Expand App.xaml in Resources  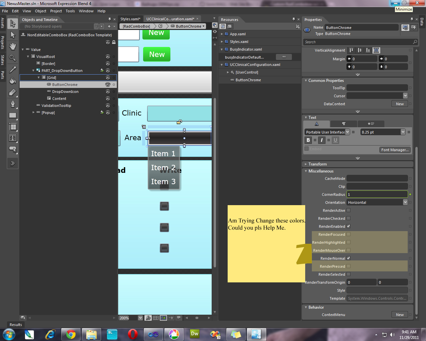[x=222, y=34]
